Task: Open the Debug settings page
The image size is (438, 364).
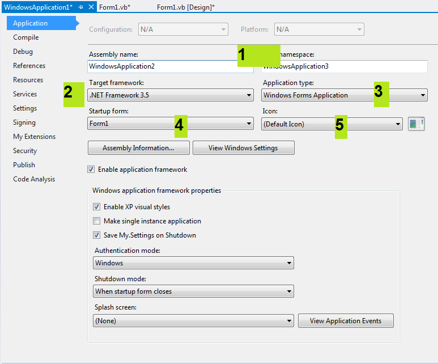Action: tap(23, 52)
